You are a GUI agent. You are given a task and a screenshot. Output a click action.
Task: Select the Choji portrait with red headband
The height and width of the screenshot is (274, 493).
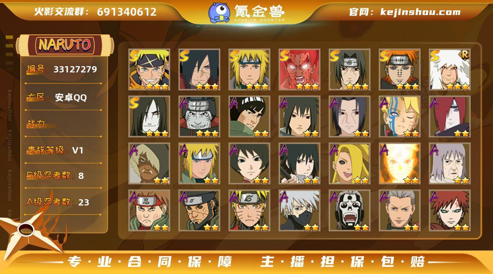point(149,211)
